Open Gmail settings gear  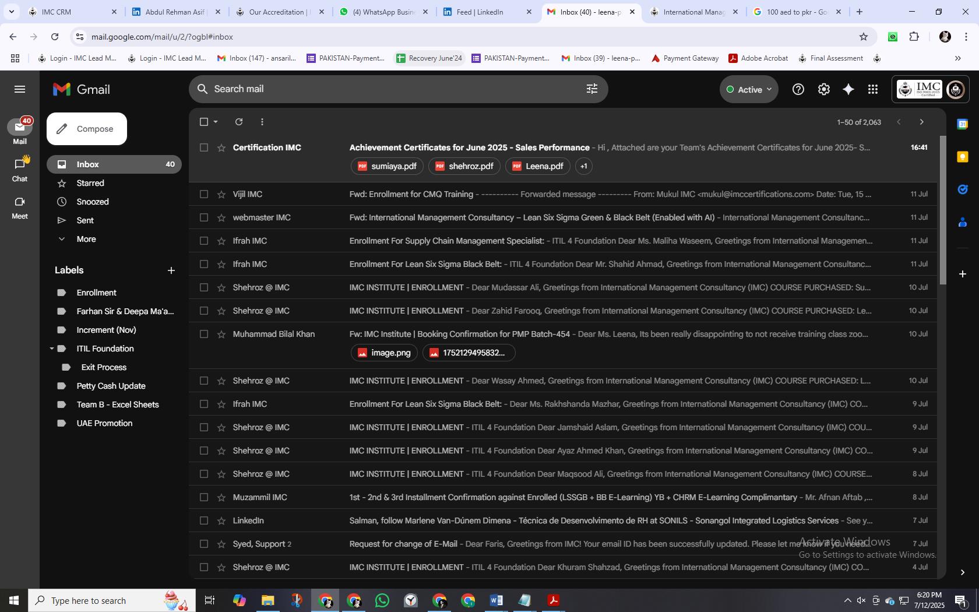point(823,89)
